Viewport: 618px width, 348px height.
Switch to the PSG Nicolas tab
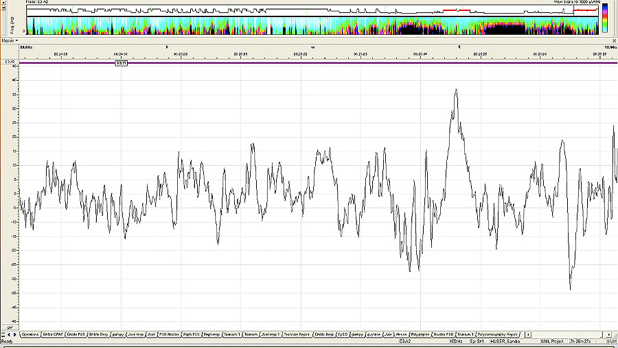point(169,335)
